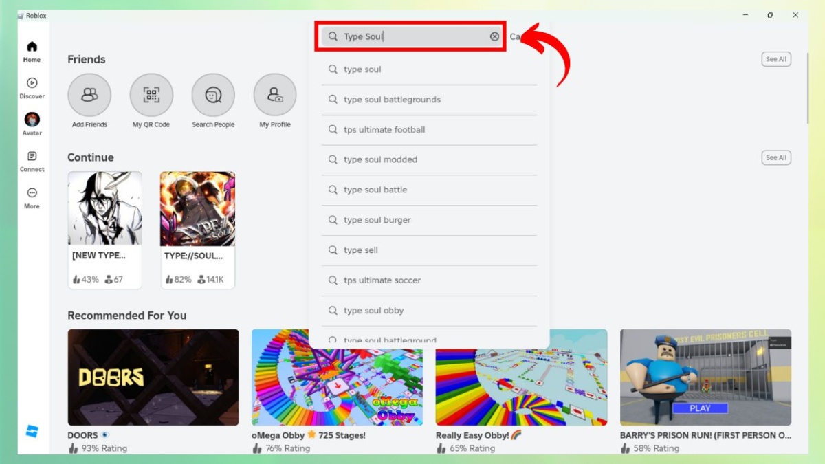Viewport: 825px width, 464px height.
Task: Click the 82% like rating on TYPE://SOUL
Action: tap(177, 280)
